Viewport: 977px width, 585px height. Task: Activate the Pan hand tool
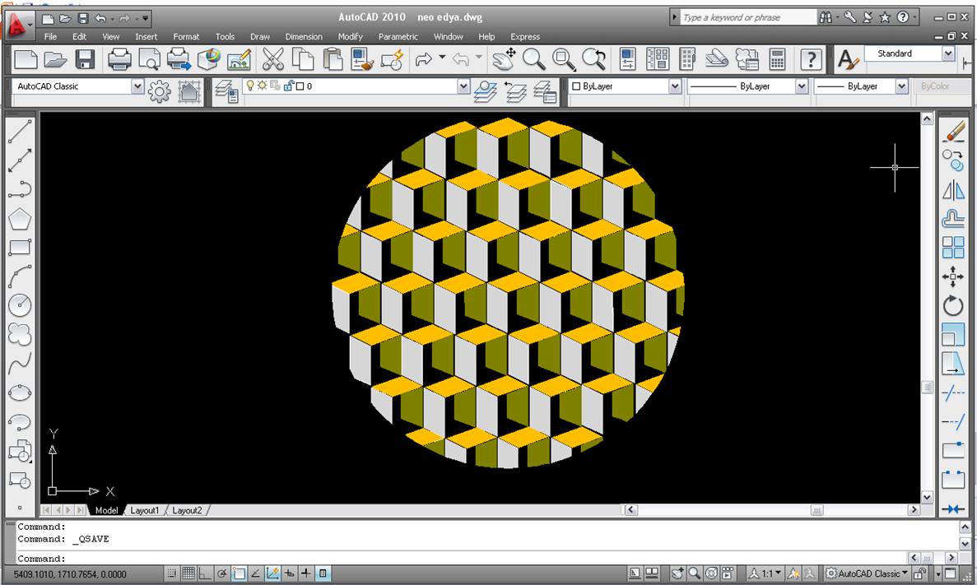tap(504, 60)
